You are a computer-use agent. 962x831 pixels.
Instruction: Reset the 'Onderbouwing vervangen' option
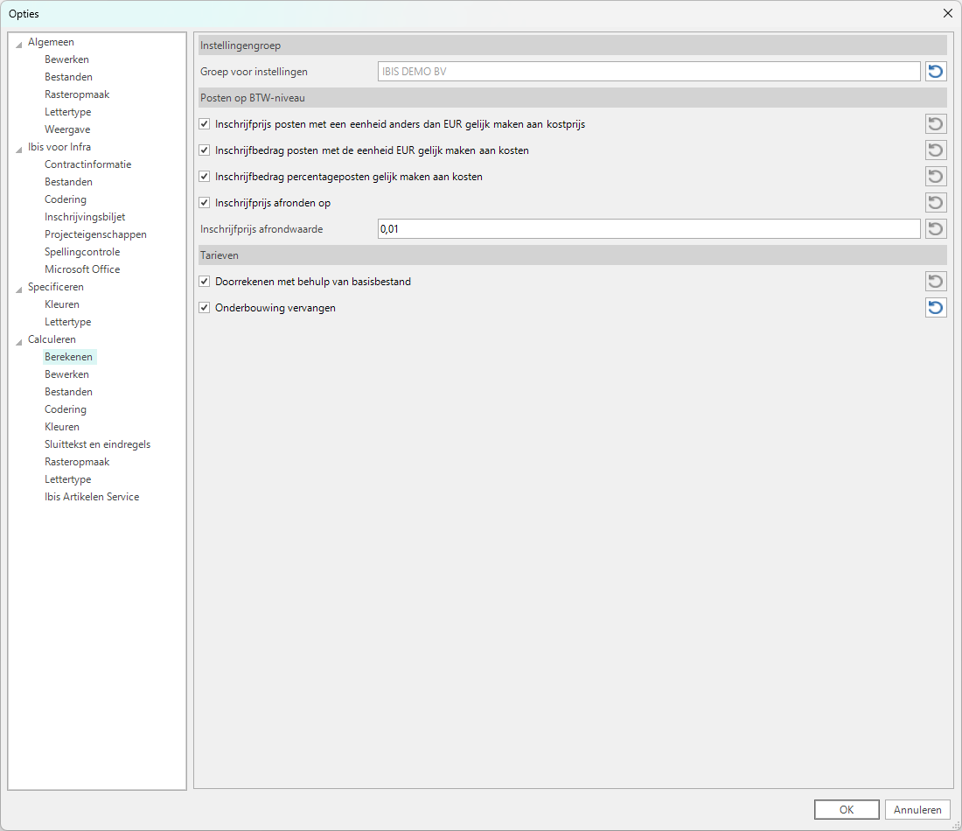pyautogui.click(x=936, y=308)
